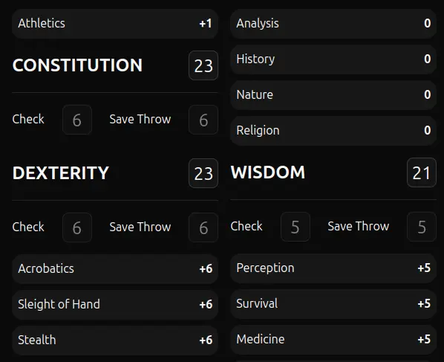Select the Athletics skill row
This screenshot has width=444, height=362.
pos(115,24)
